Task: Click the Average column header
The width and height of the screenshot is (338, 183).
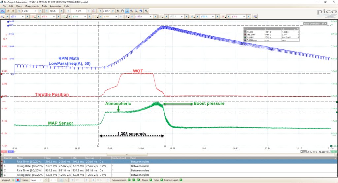Action: pos(92,158)
